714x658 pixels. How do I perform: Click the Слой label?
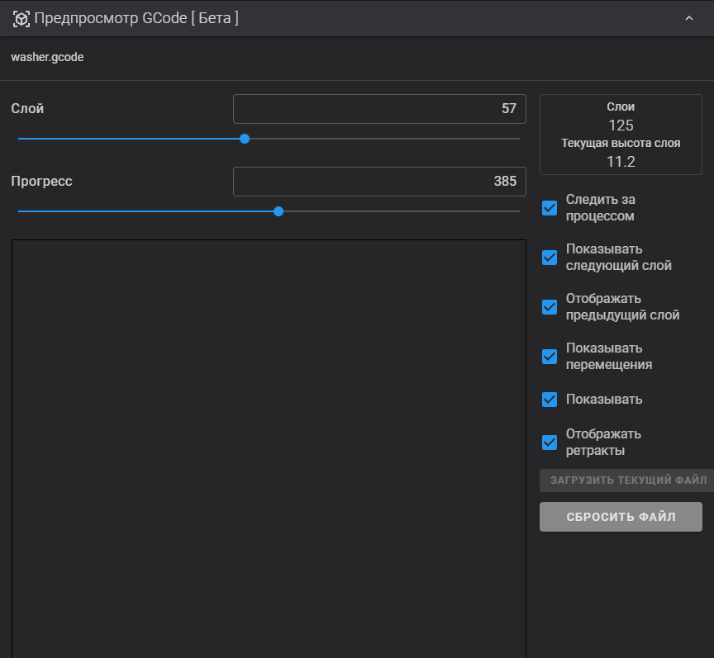coord(25,108)
